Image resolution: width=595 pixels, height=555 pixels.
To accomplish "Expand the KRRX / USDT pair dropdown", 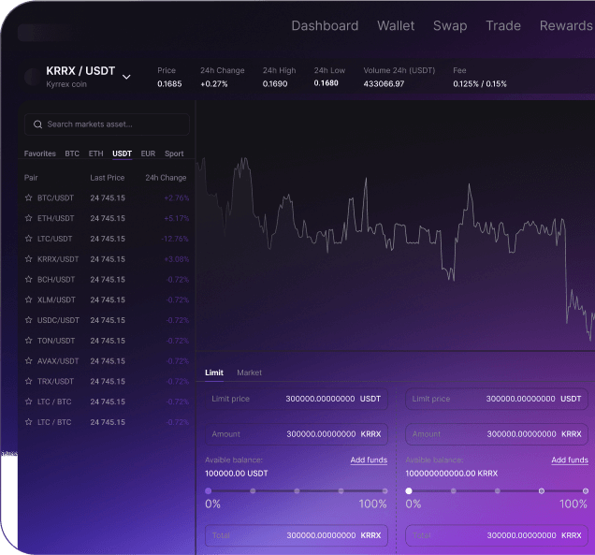I will pos(126,77).
